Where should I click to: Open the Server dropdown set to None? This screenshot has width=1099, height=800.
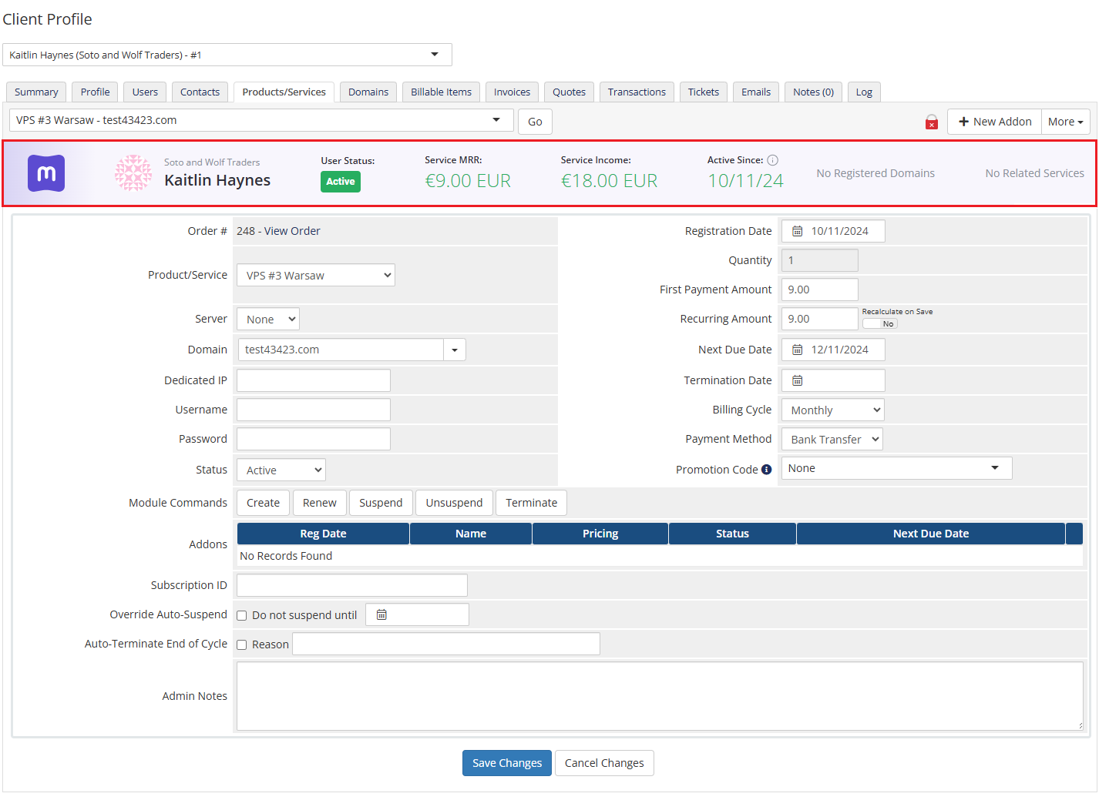click(x=267, y=319)
